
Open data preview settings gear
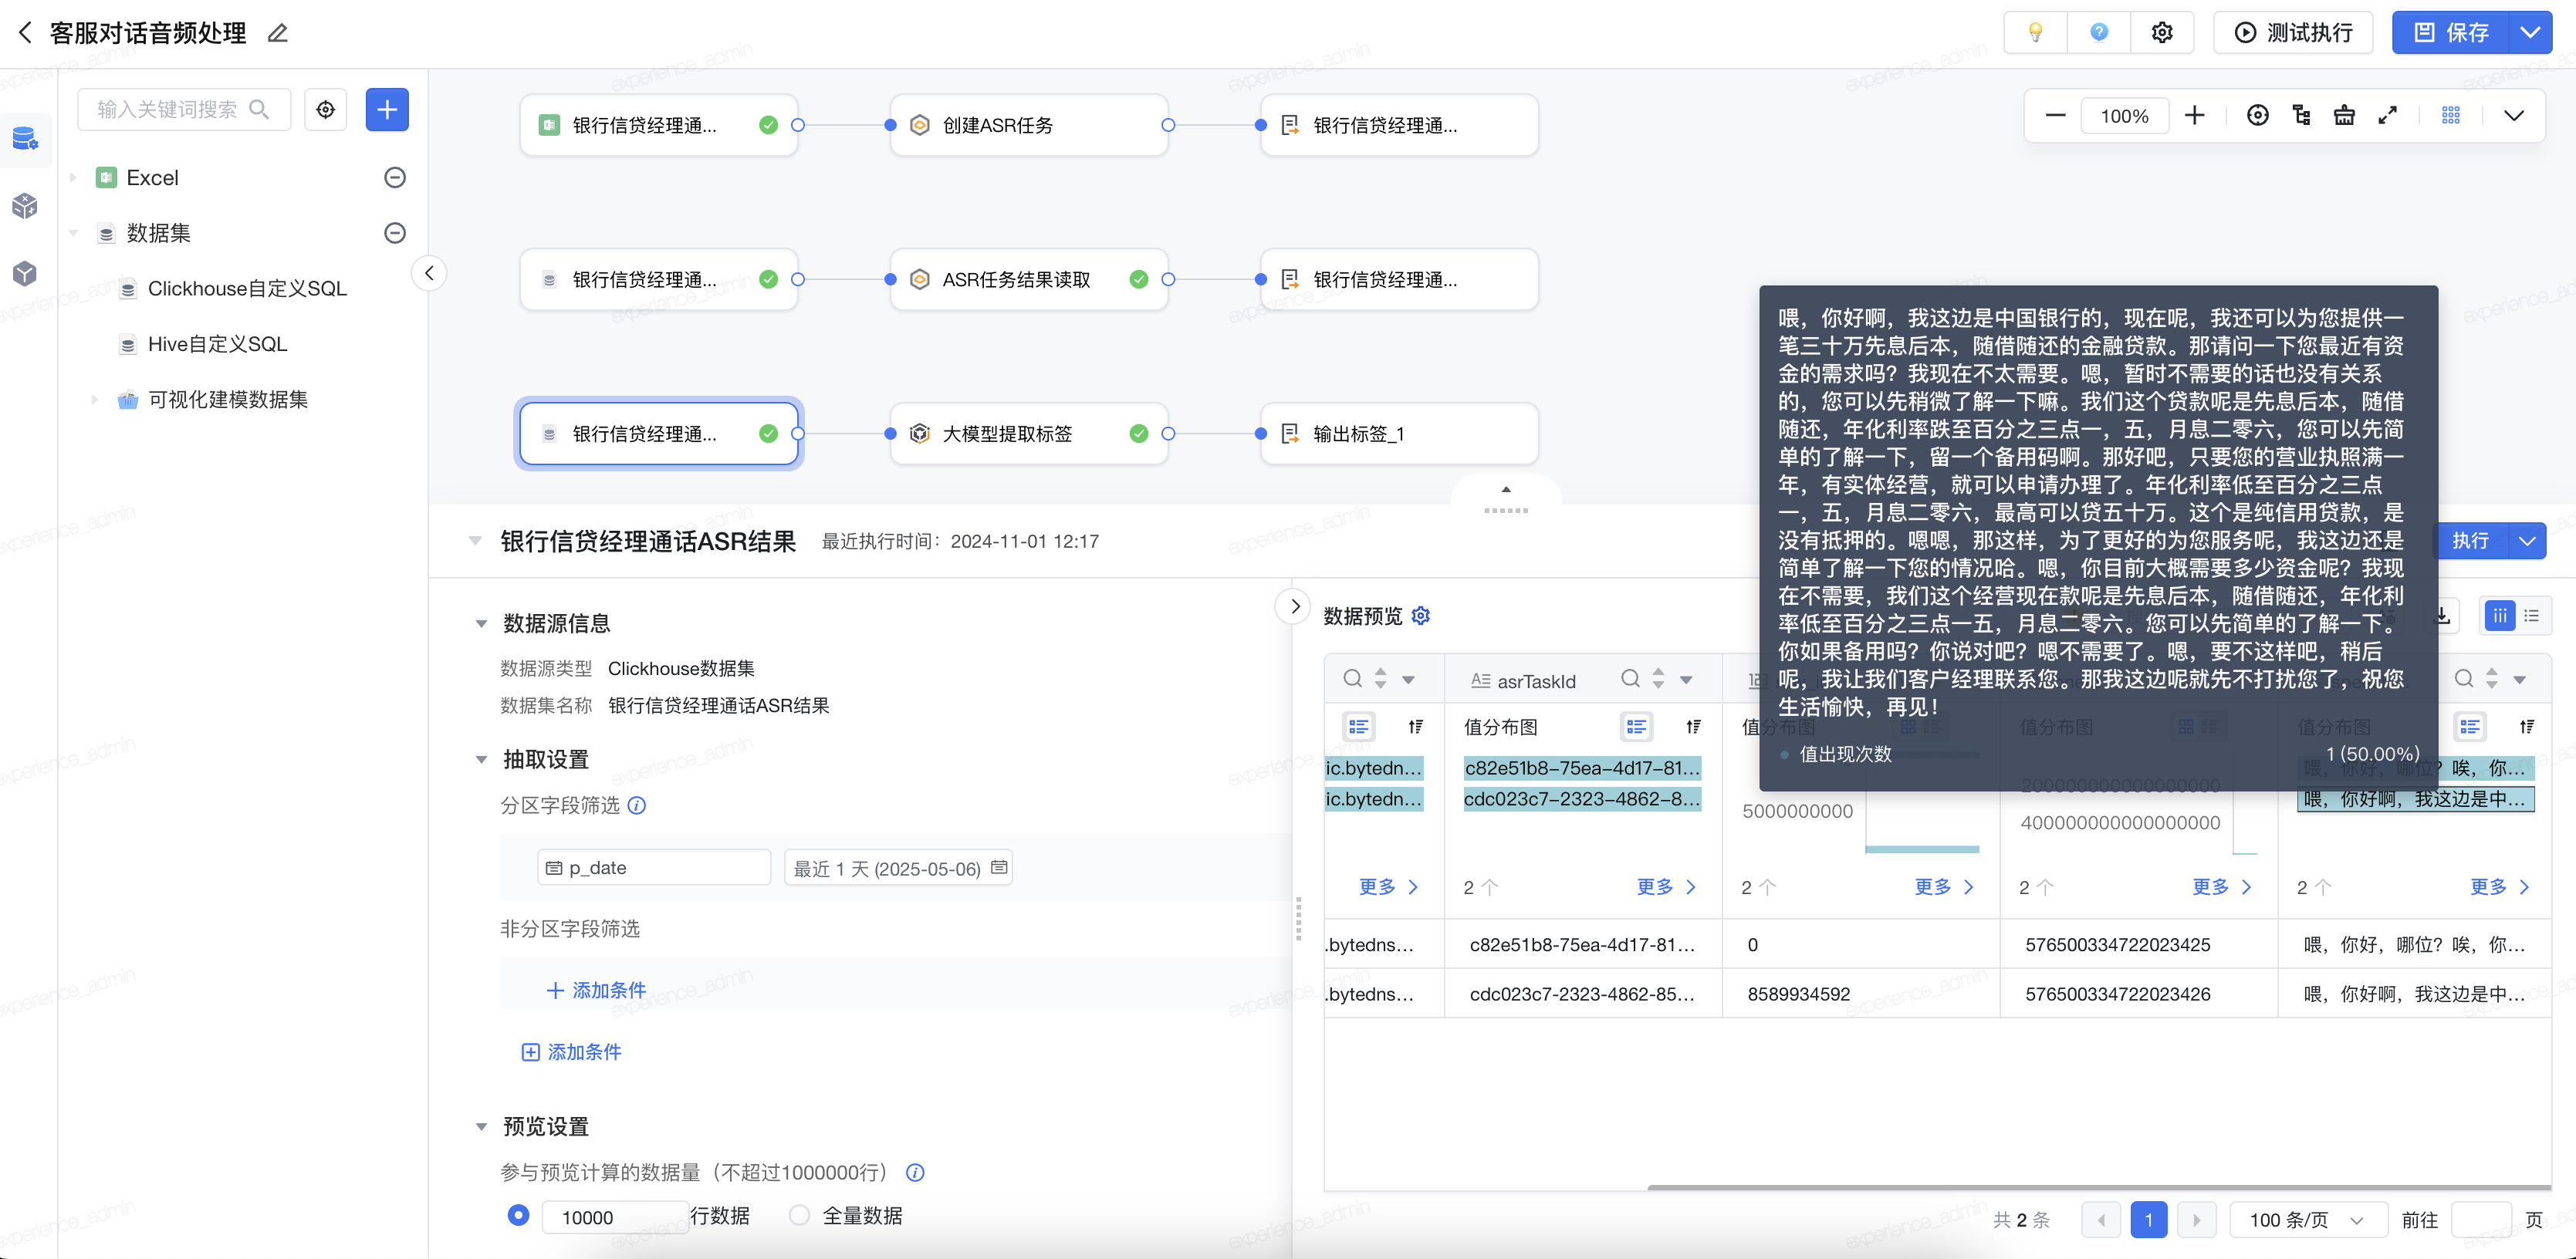tap(1421, 616)
